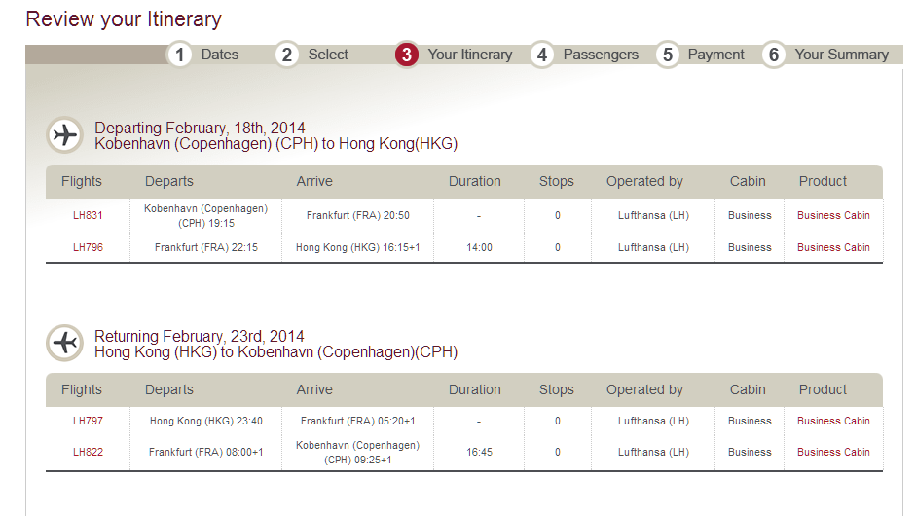Click Business Cabin link for LH796

[x=833, y=247]
